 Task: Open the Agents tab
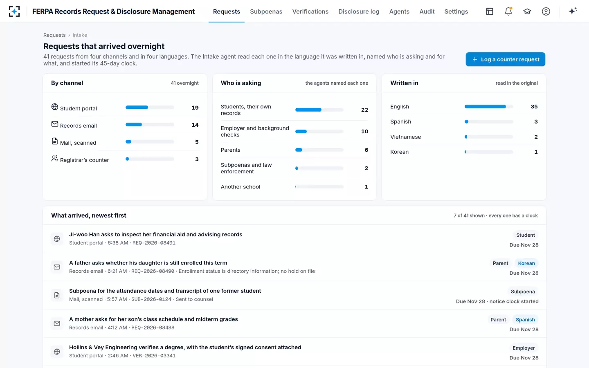click(x=399, y=11)
